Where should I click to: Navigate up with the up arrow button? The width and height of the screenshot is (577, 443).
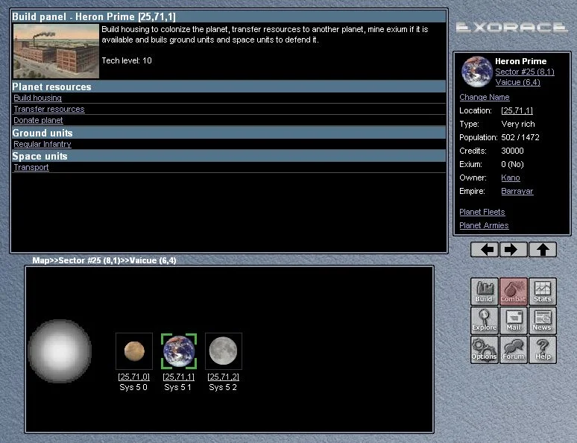(542, 250)
